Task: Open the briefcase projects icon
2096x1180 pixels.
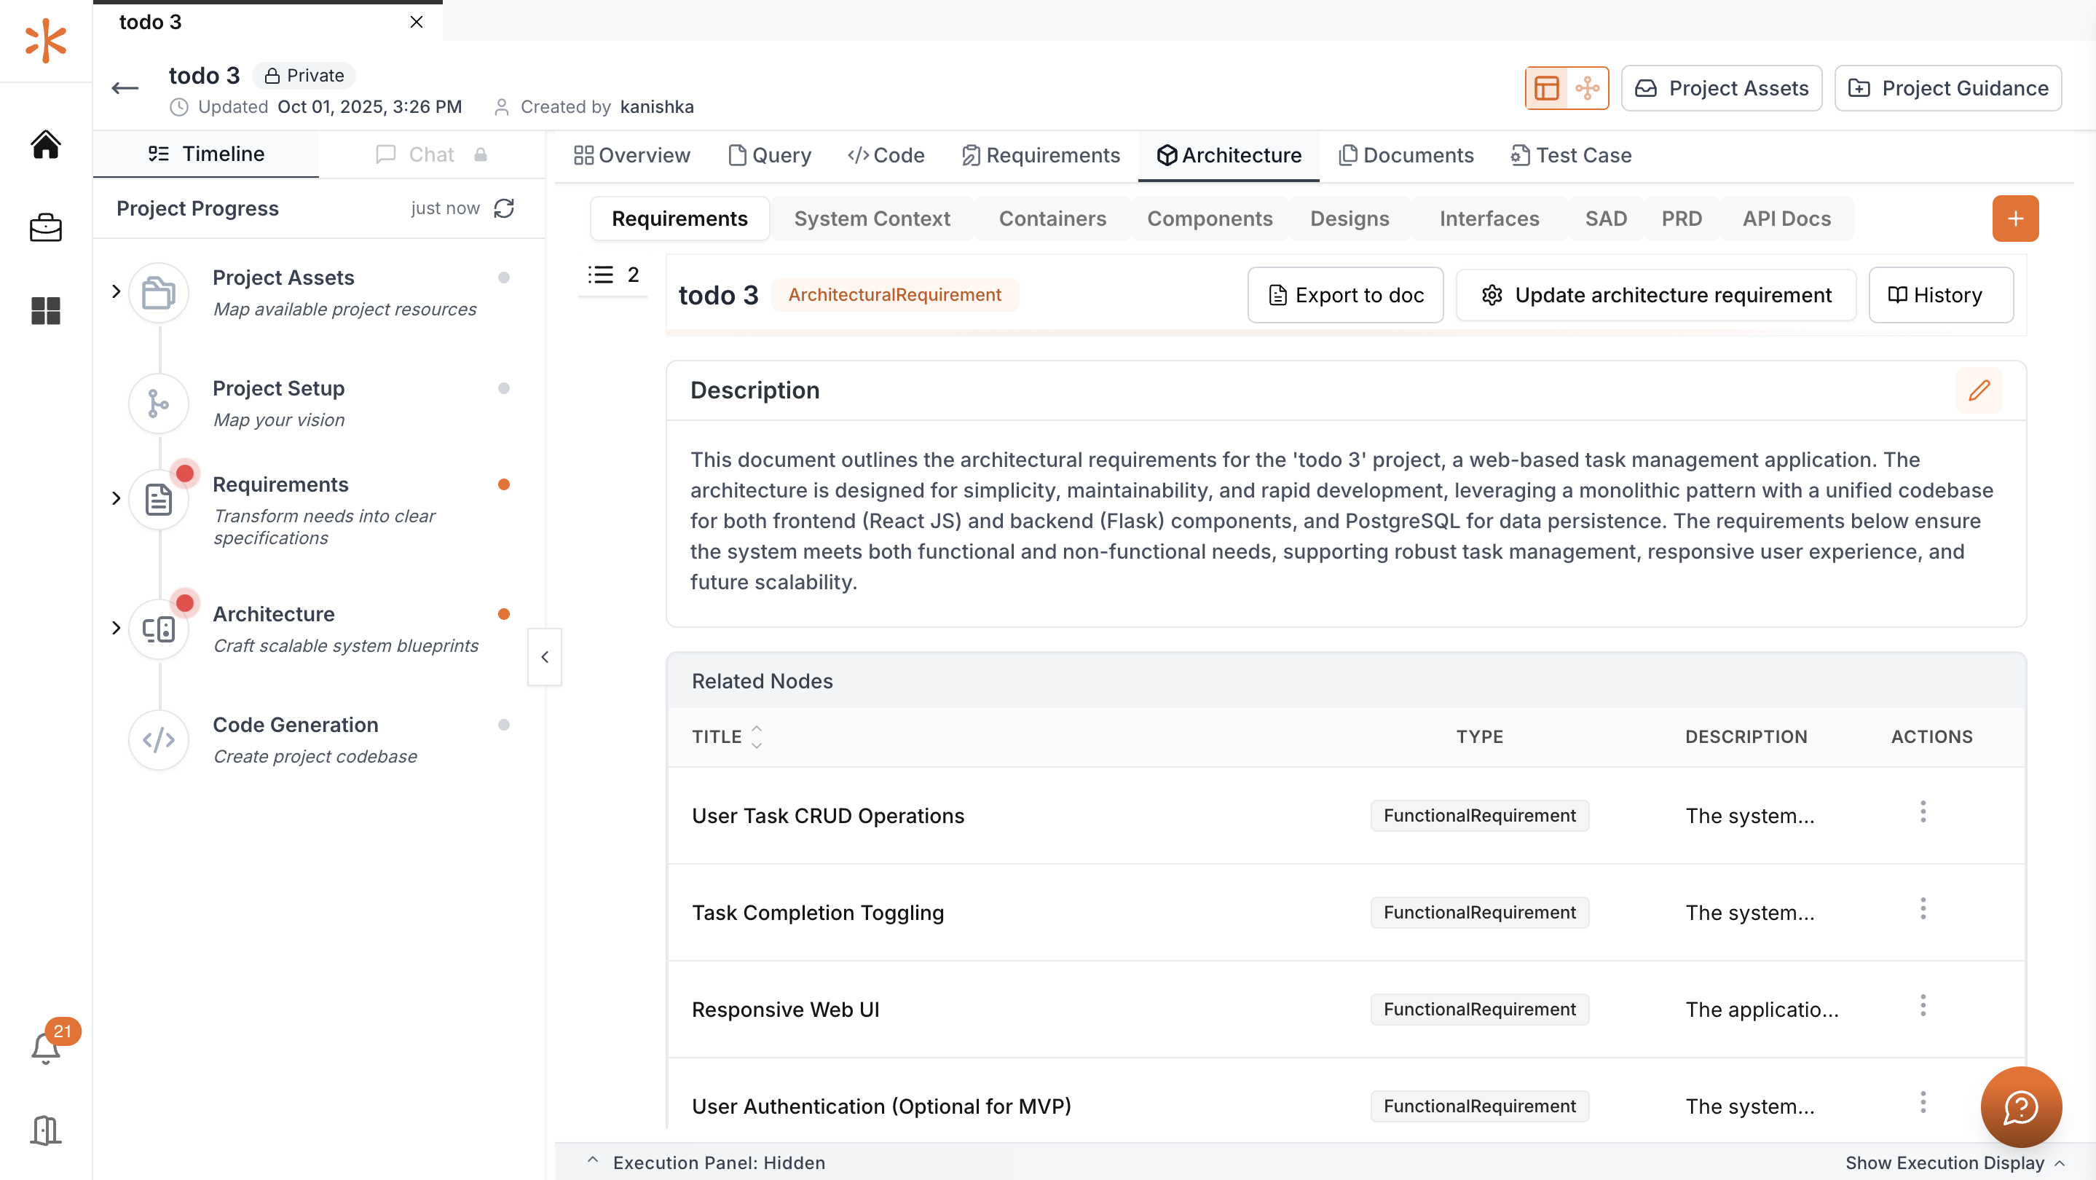Action: (46, 228)
